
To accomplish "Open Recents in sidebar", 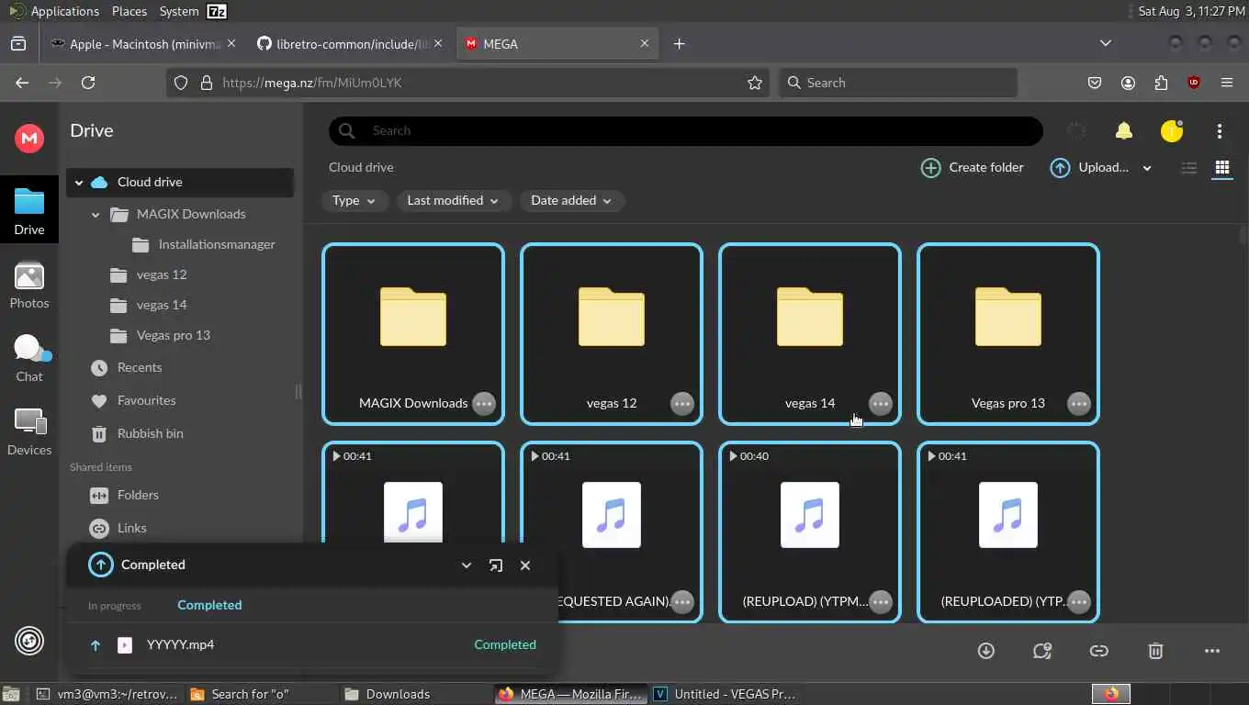I will click(140, 368).
